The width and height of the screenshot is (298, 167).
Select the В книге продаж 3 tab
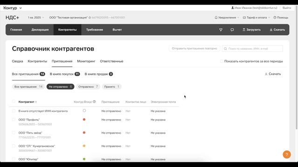point(99,74)
